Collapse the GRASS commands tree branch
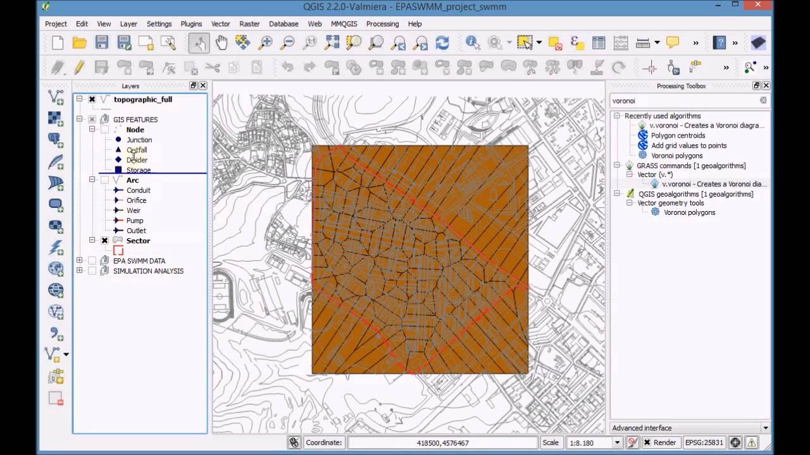 click(617, 166)
